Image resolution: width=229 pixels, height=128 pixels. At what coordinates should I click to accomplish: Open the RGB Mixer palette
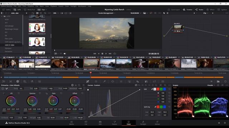click(32, 81)
